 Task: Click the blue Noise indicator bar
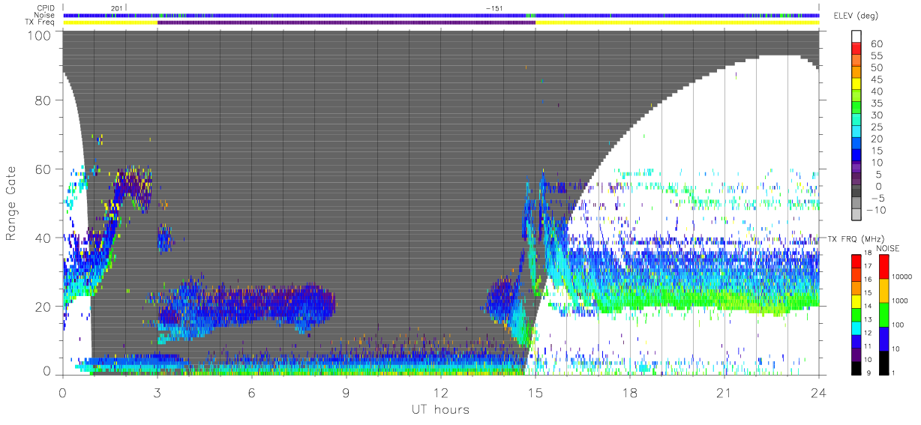(441, 15)
